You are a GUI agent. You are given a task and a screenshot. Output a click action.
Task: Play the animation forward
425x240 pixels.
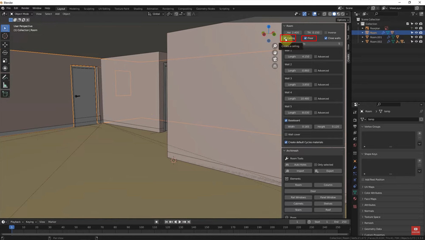(180, 222)
